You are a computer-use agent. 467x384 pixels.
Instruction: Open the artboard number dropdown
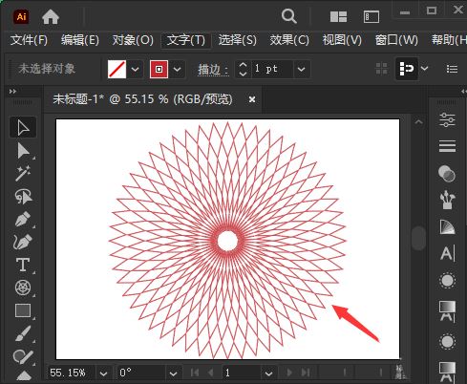(x=268, y=373)
